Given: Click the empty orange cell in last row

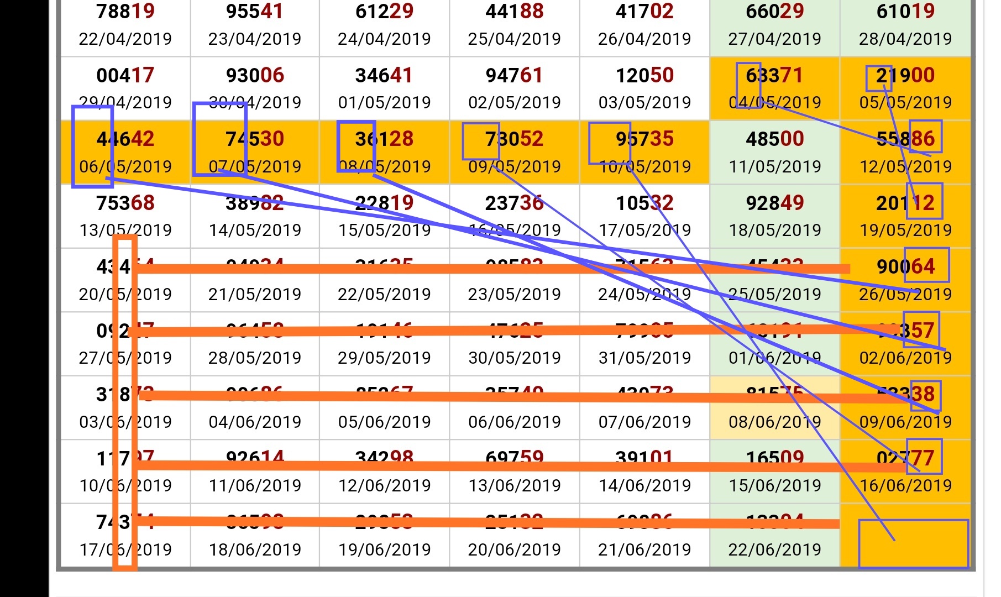Looking at the screenshot, I should [913, 543].
